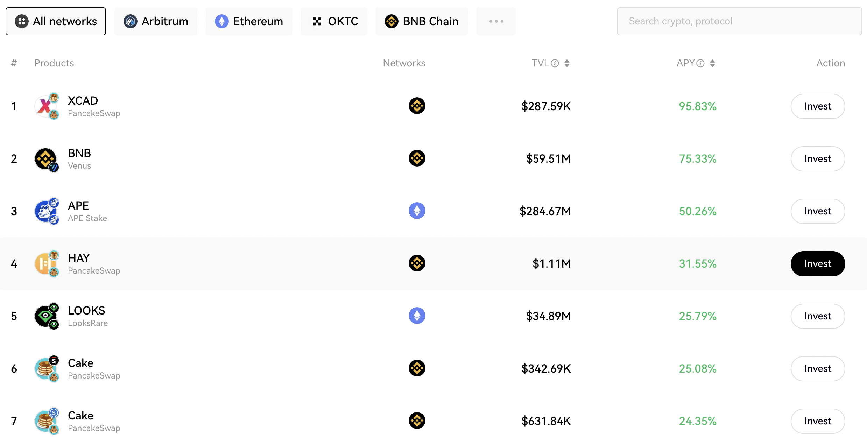Click the BNB Venus product icon
This screenshot has height=445, width=867.
pos(46,158)
